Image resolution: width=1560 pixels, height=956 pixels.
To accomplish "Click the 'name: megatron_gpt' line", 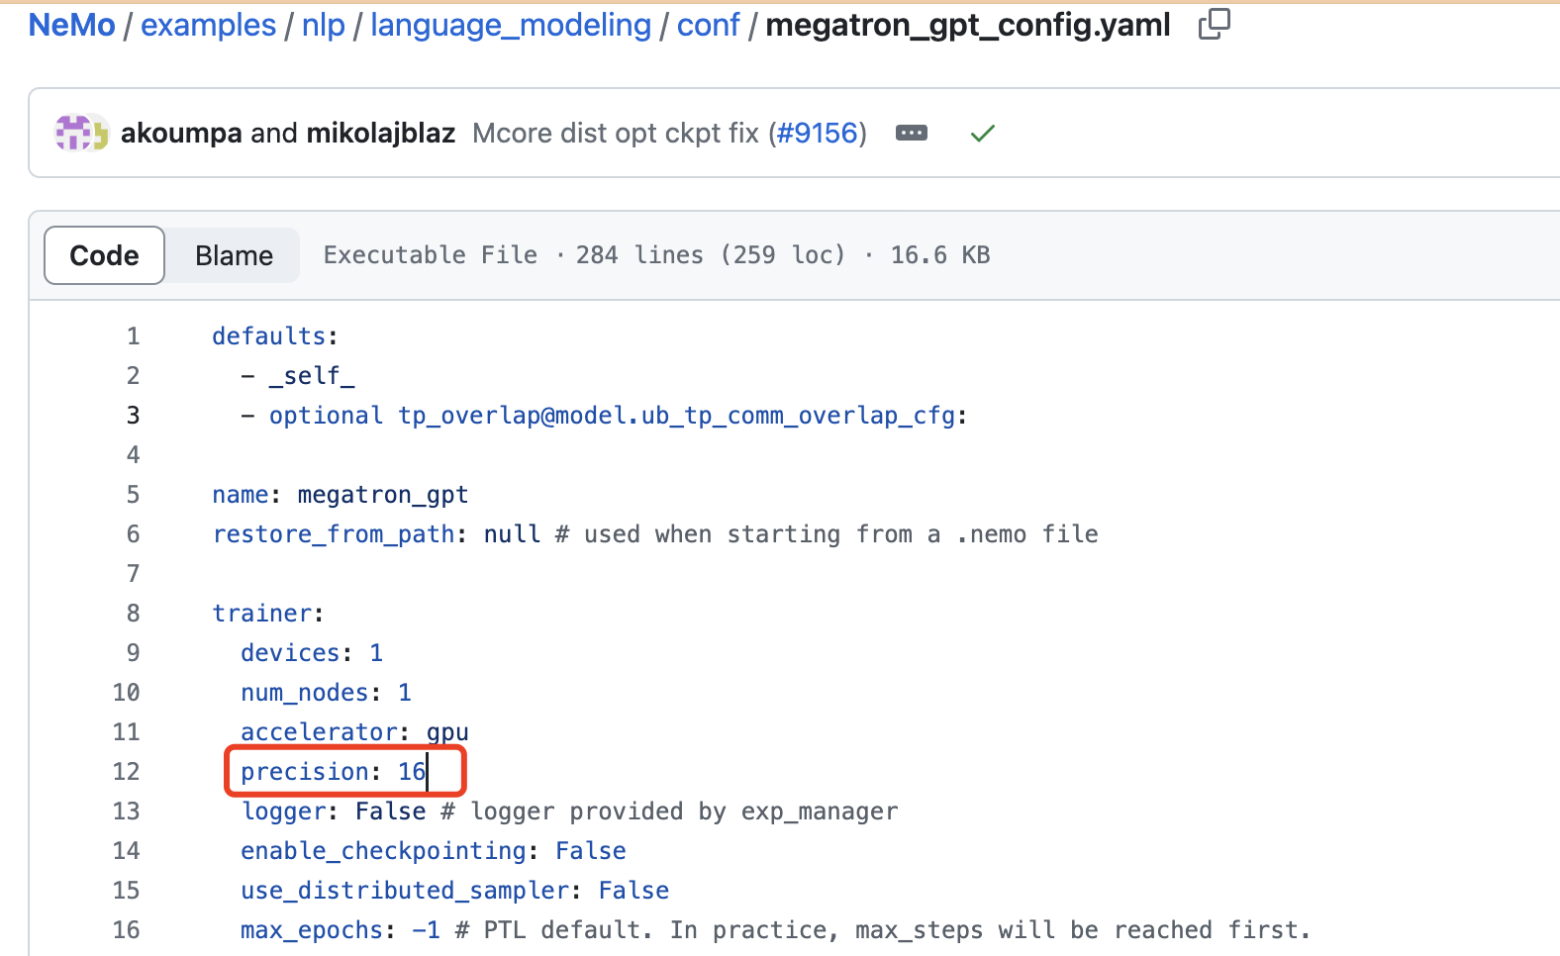I will tap(341, 495).
